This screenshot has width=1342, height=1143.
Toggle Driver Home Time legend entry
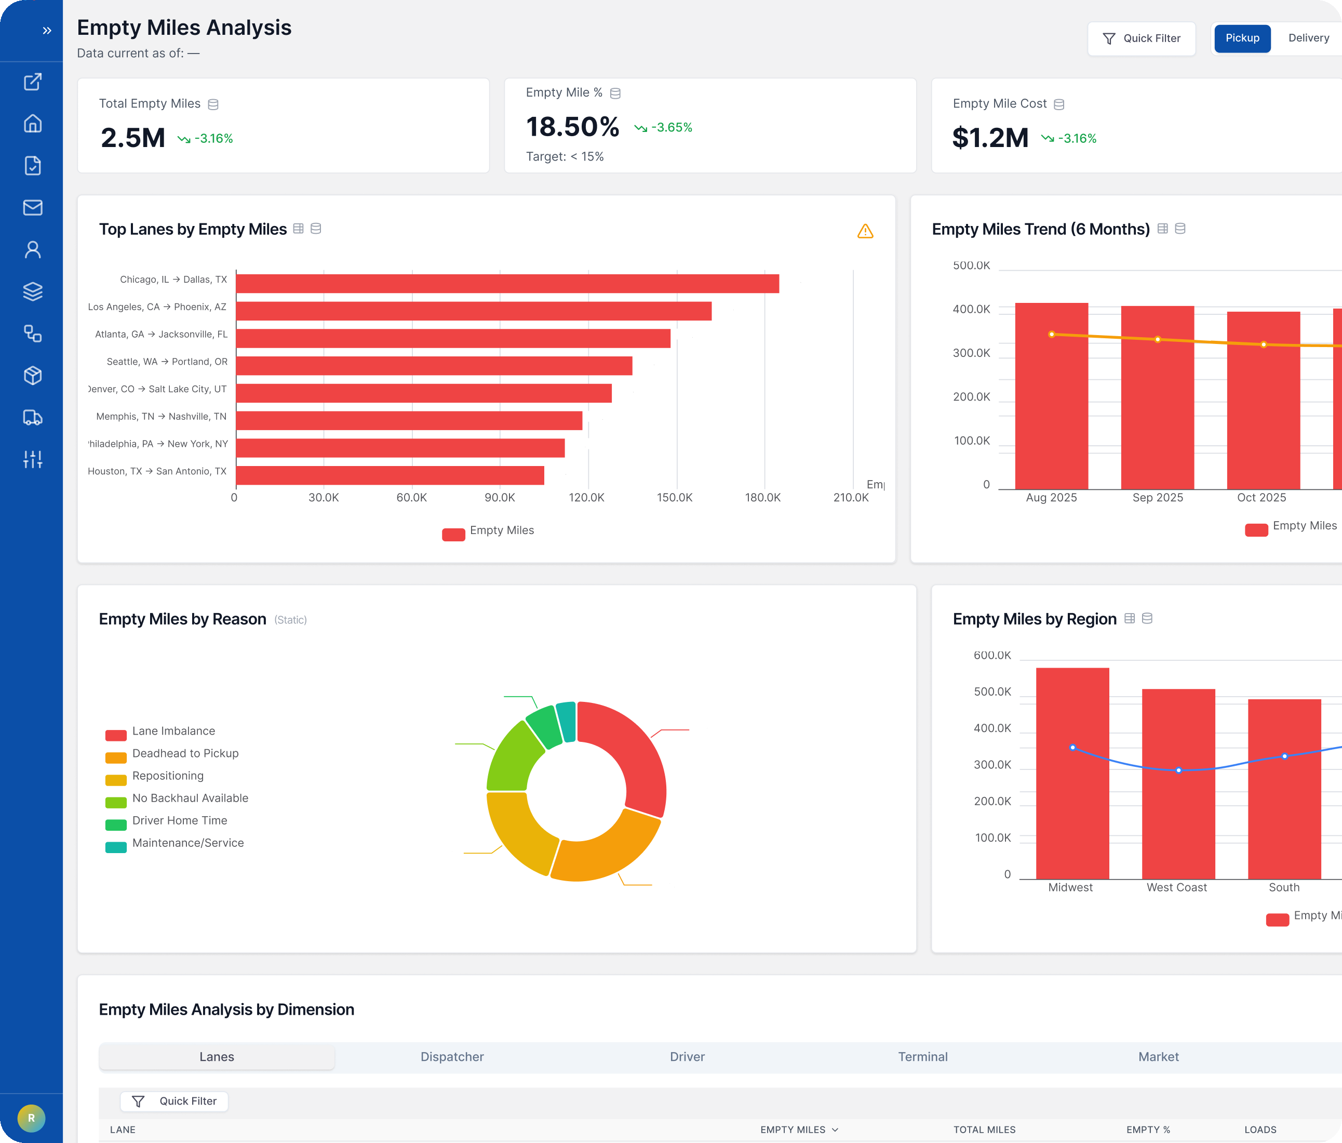pos(167,821)
